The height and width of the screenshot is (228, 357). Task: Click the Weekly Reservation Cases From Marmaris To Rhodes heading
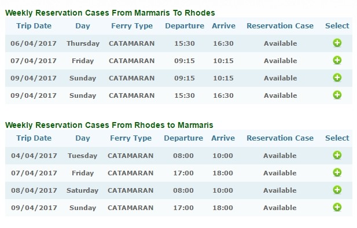(110, 13)
